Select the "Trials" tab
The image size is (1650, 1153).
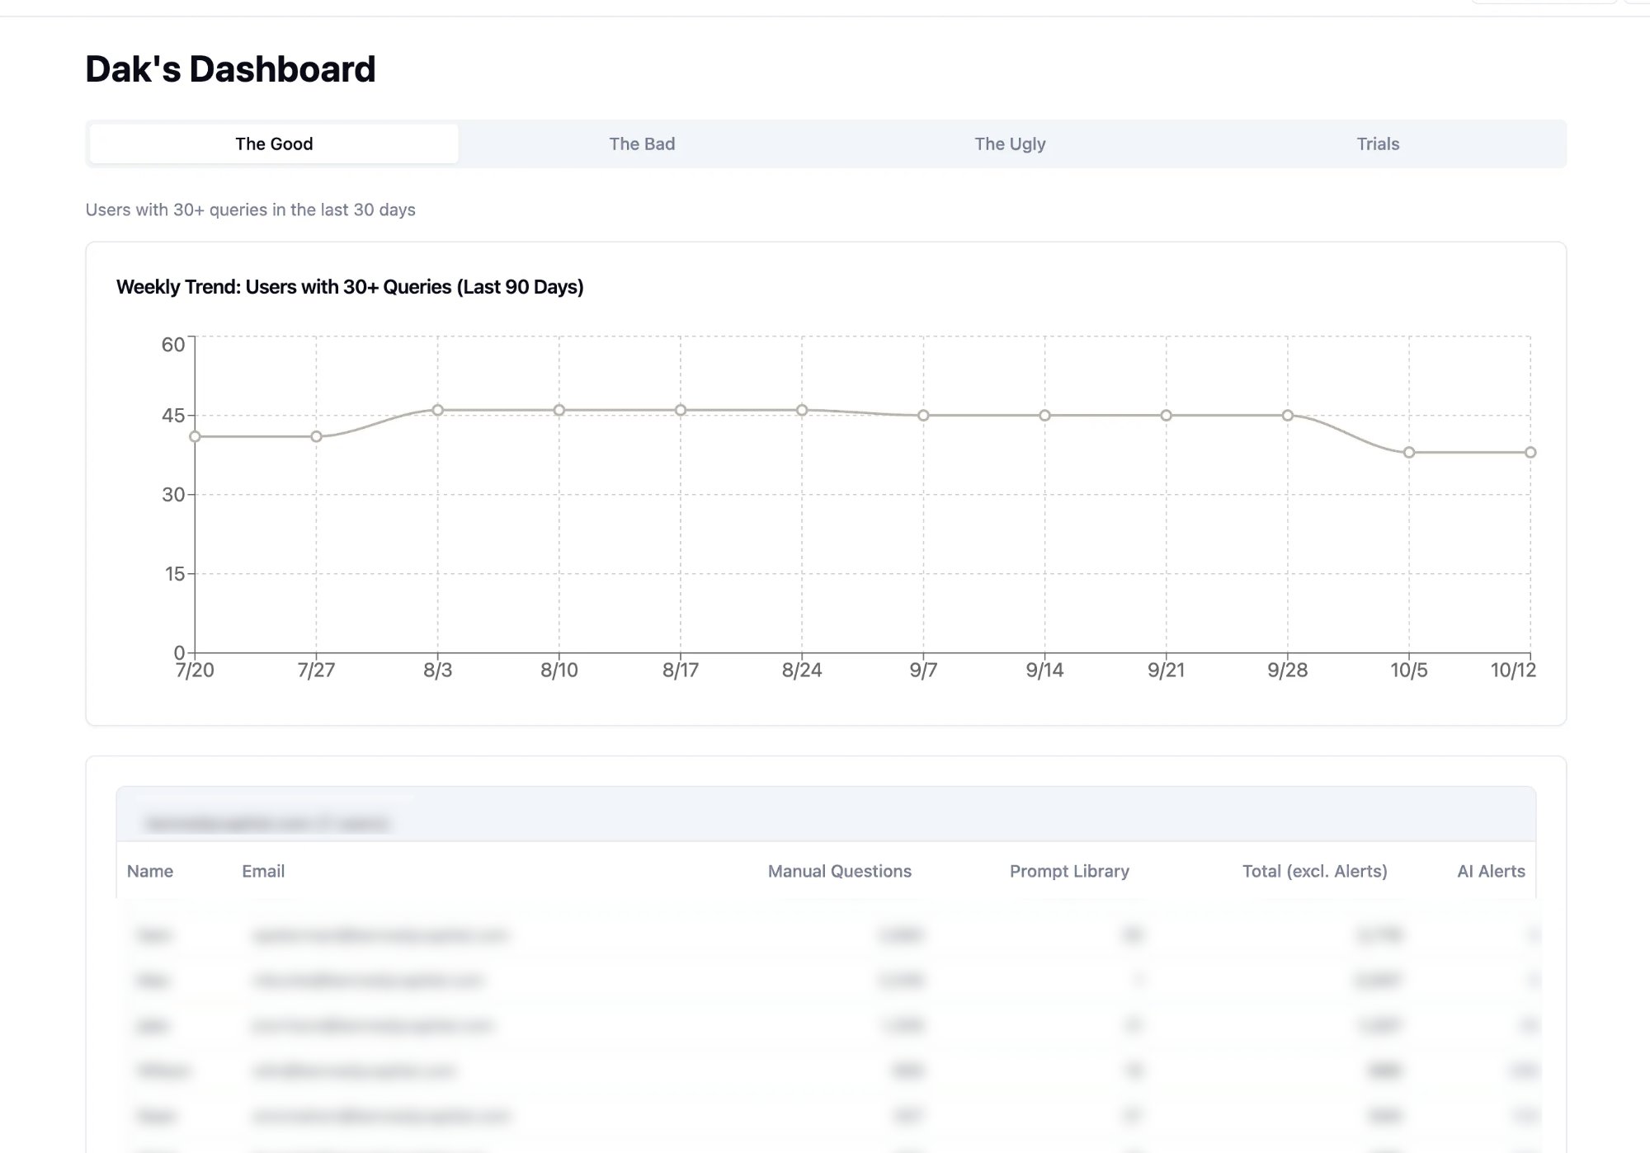point(1377,143)
